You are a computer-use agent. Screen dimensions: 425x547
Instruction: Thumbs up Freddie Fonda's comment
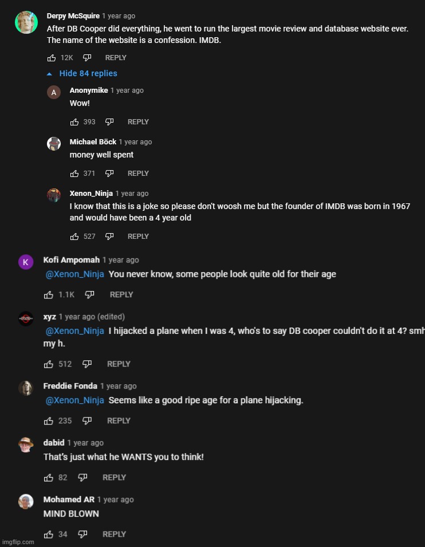[49, 421]
